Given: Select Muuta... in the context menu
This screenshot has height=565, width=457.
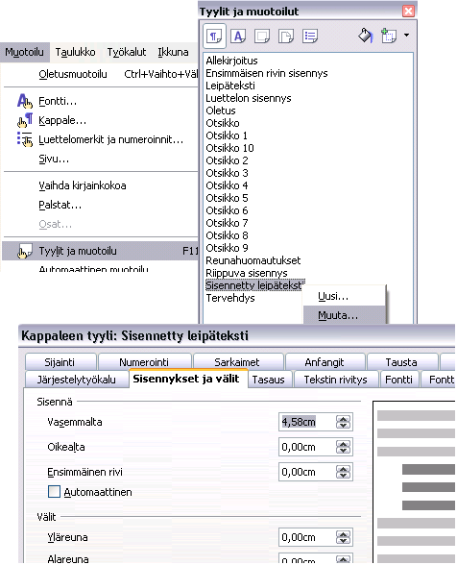Looking at the screenshot, I should (x=345, y=315).
